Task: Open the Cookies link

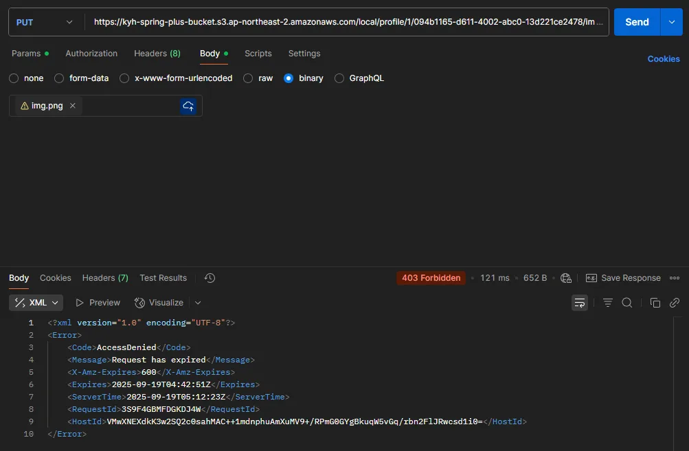Action: coord(663,59)
